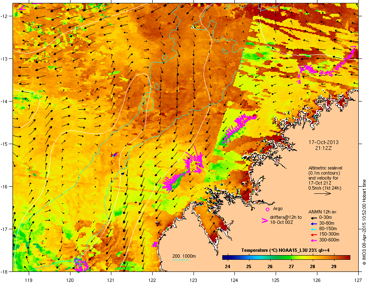Click the '150-300m' depth label

(x=329, y=234)
